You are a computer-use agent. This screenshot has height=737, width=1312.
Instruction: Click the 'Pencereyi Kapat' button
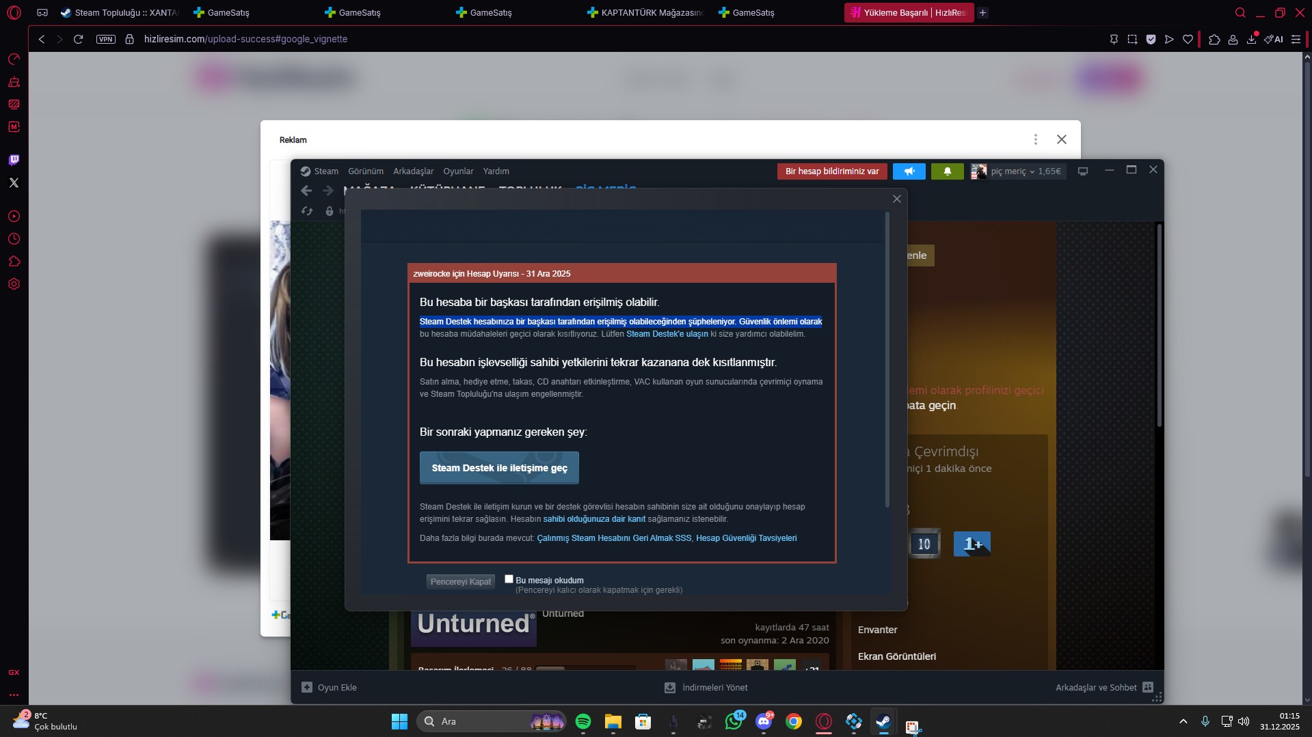(461, 582)
